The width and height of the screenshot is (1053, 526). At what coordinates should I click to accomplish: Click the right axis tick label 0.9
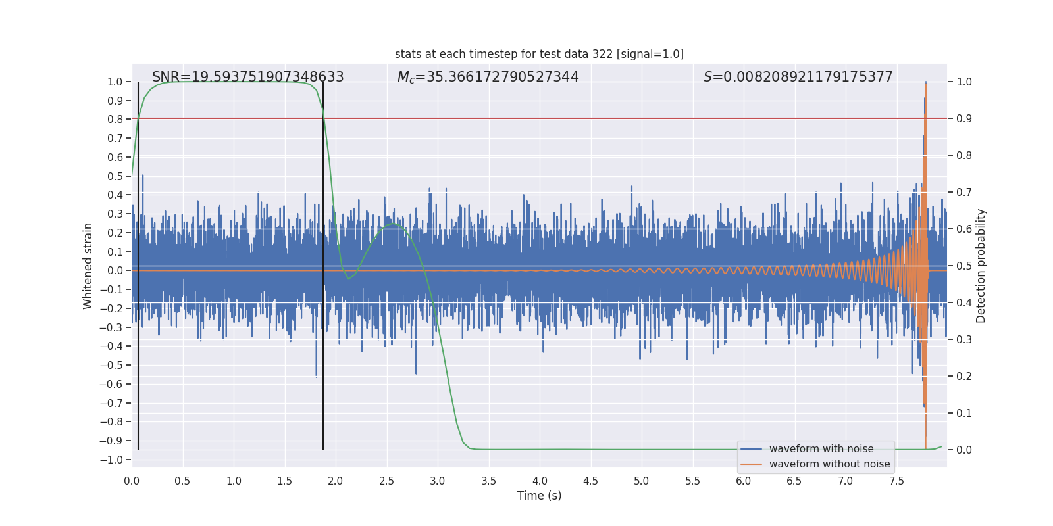tap(964, 119)
